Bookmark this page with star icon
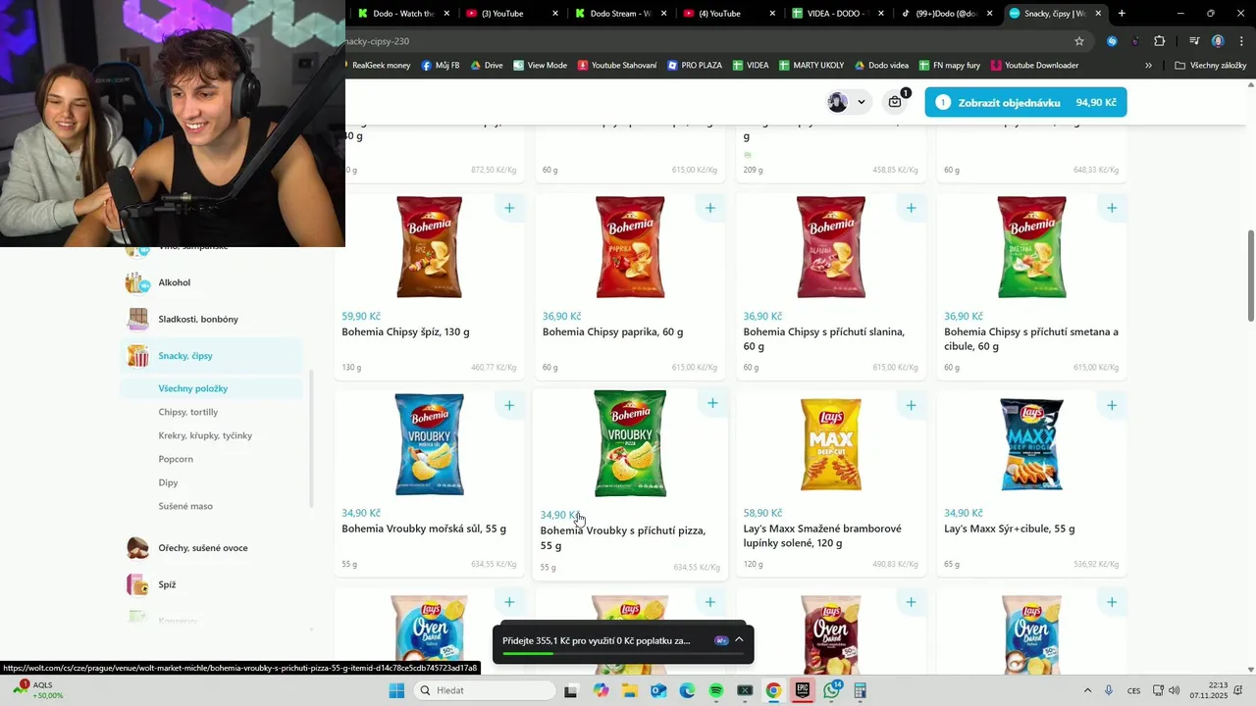 [x=1079, y=41]
